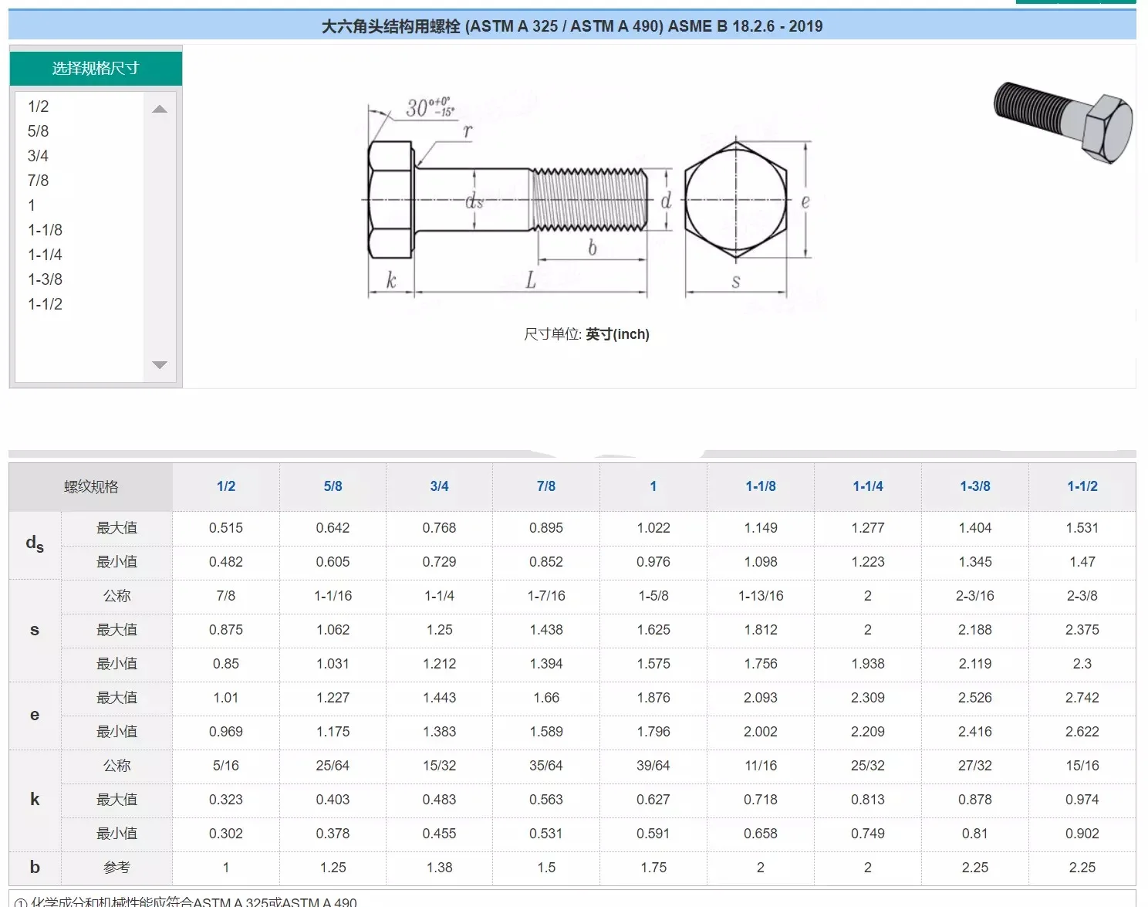Choose 1-1/2 in the size list
This screenshot has height=907, width=1148.
pyautogui.click(x=45, y=304)
